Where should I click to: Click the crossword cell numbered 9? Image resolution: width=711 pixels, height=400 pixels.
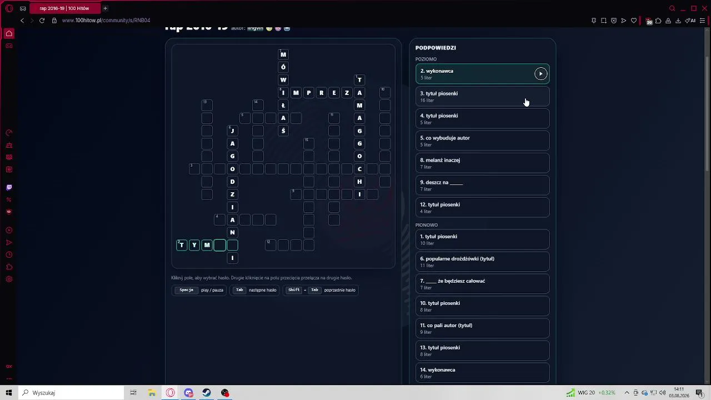[x=296, y=194]
